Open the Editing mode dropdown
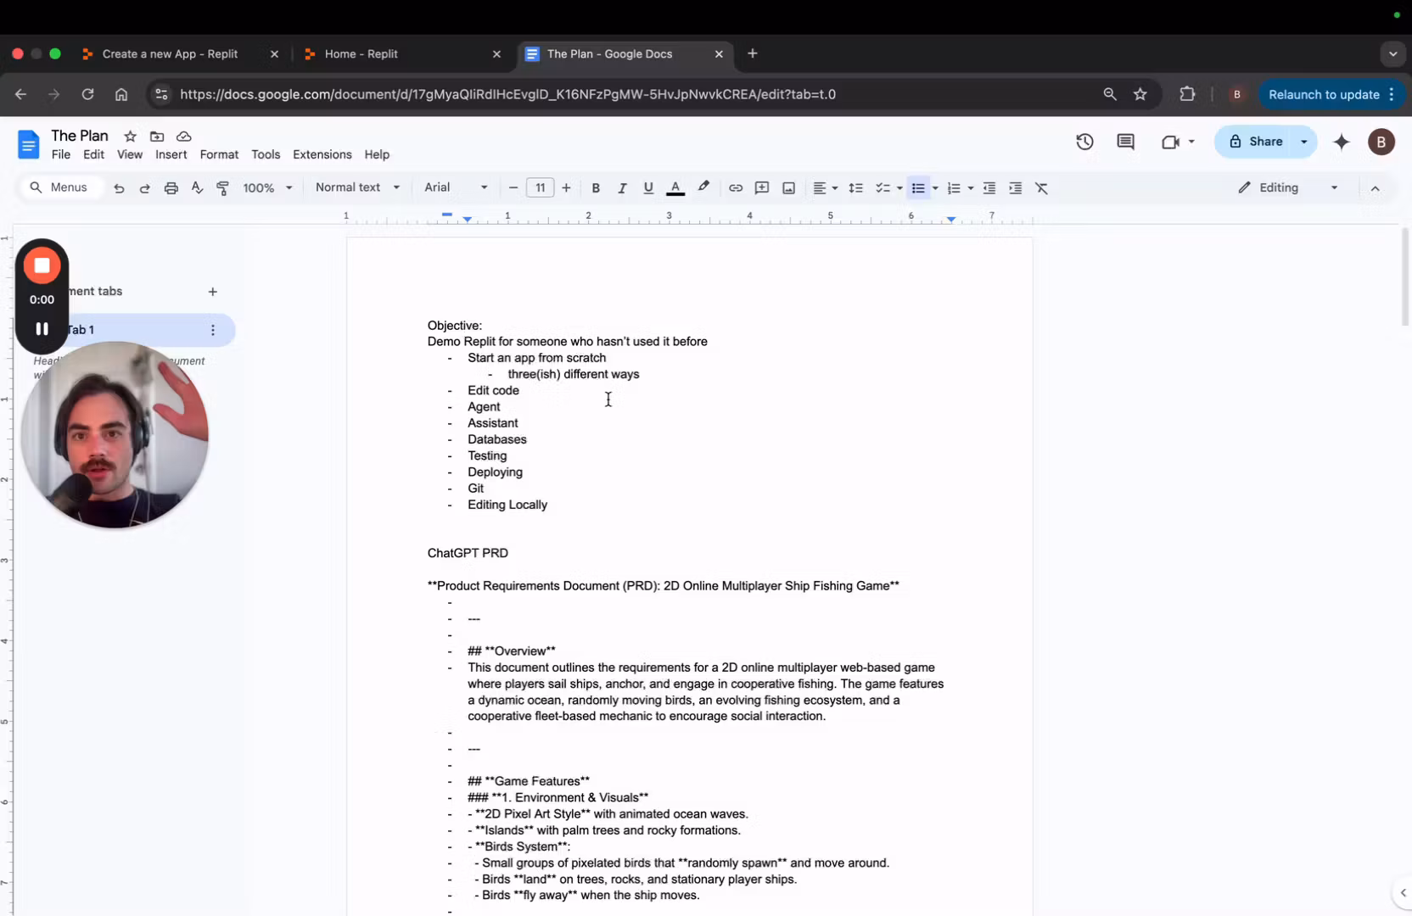The width and height of the screenshot is (1412, 916). pyautogui.click(x=1287, y=187)
